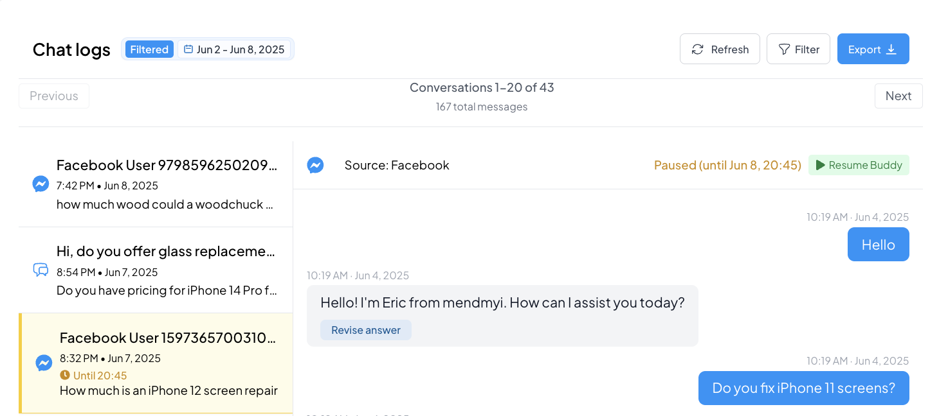Click the disabled Previous page button
Image resolution: width=939 pixels, height=416 pixels.
pos(54,96)
